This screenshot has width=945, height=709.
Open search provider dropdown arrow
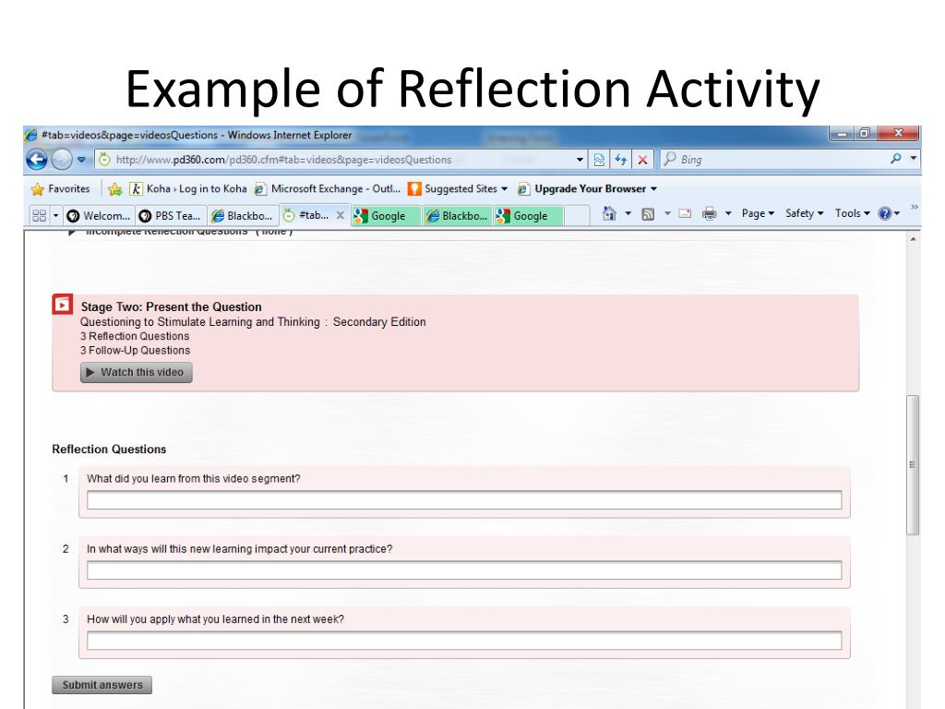click(914, 159)
